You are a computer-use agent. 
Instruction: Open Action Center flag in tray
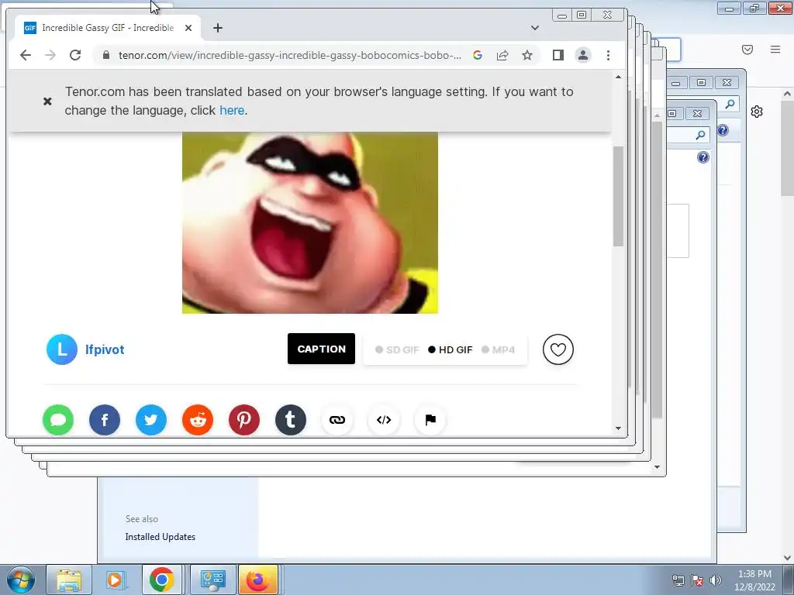[x=697, y=580]
